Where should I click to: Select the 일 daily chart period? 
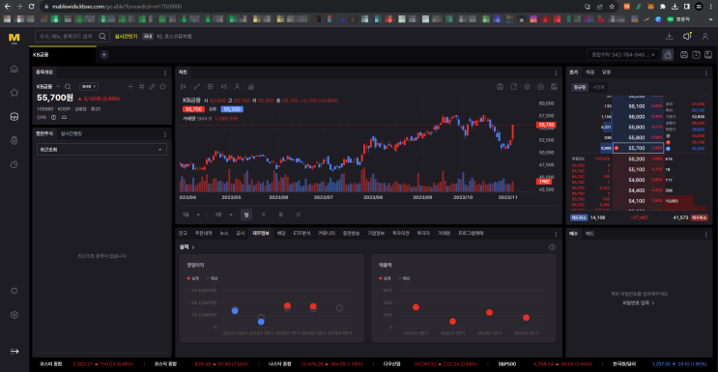pos(245,215)
